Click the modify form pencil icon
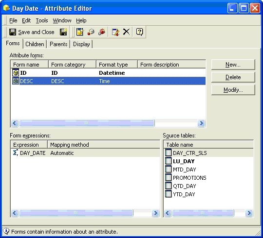Screen dimensions: 263x238 click(x=115, y=32)
